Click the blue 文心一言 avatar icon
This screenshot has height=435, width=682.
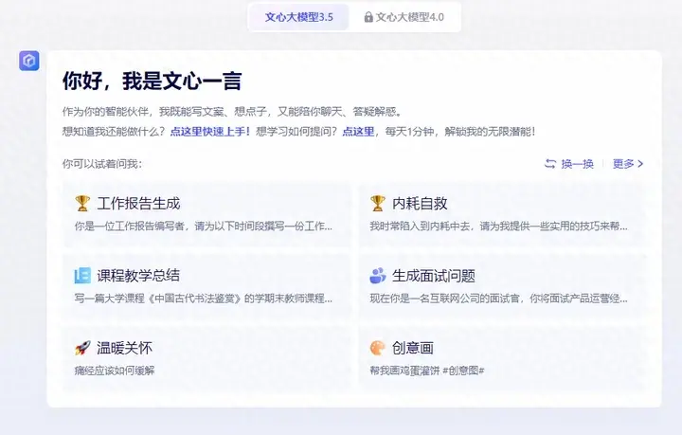[29, 61]
